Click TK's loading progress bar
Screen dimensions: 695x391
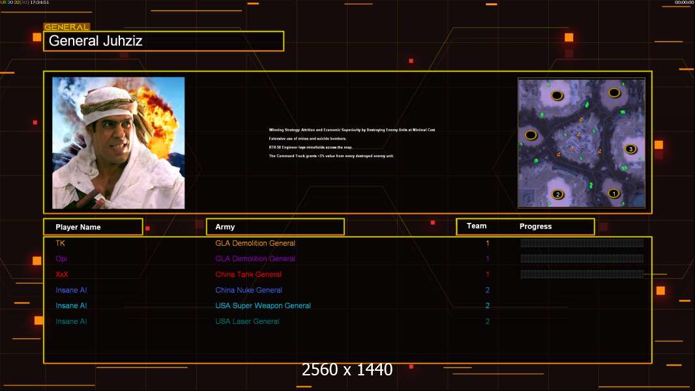tap(582, 242)
